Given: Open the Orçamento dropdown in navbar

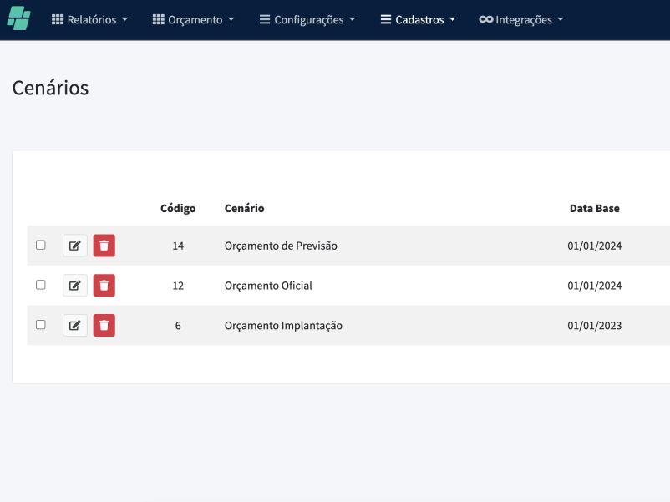Looking at the screenshot, I should (x=193, y=19).
